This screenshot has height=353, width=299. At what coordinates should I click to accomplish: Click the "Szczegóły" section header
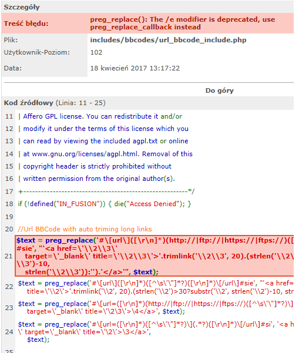coord(22,7)
